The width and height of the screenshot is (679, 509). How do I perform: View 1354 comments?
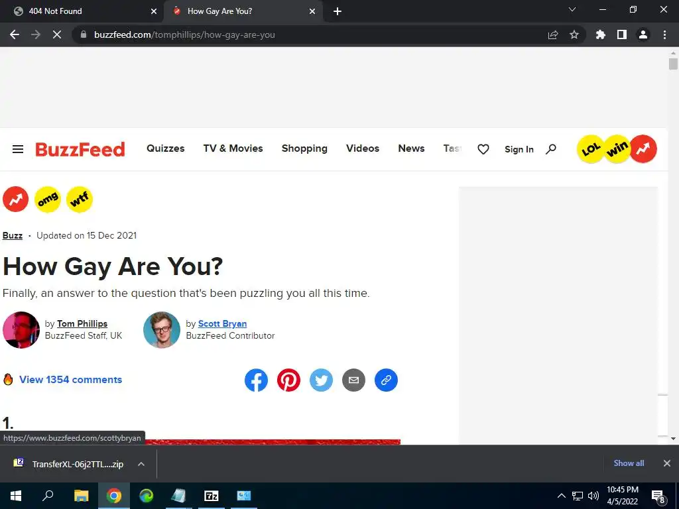click(x=70, y=380)
